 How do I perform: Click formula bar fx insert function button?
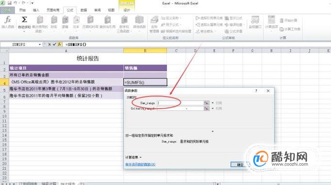[60, 44]
